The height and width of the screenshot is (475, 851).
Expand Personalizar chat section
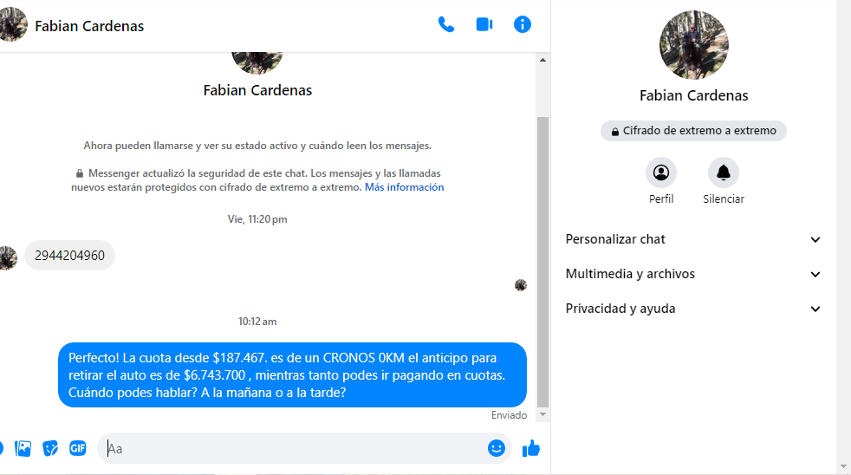pos(693,239)
